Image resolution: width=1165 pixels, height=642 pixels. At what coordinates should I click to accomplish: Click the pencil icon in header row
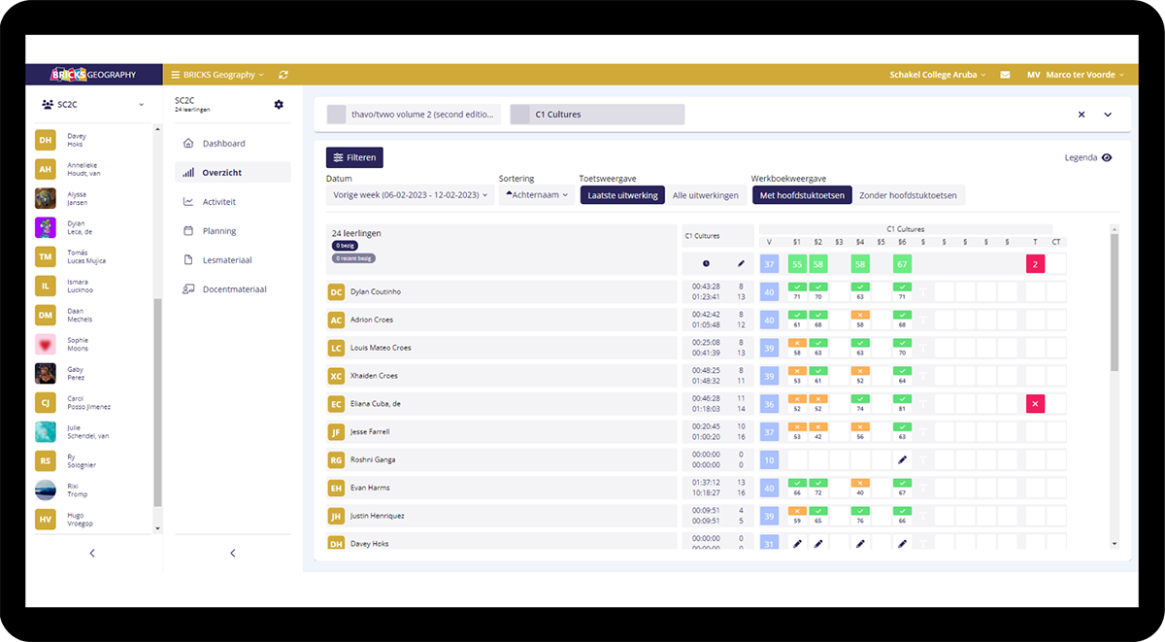pos(741,263)
